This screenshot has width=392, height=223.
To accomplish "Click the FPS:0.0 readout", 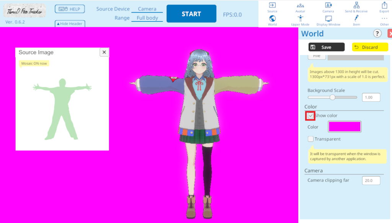I will 232,15.
